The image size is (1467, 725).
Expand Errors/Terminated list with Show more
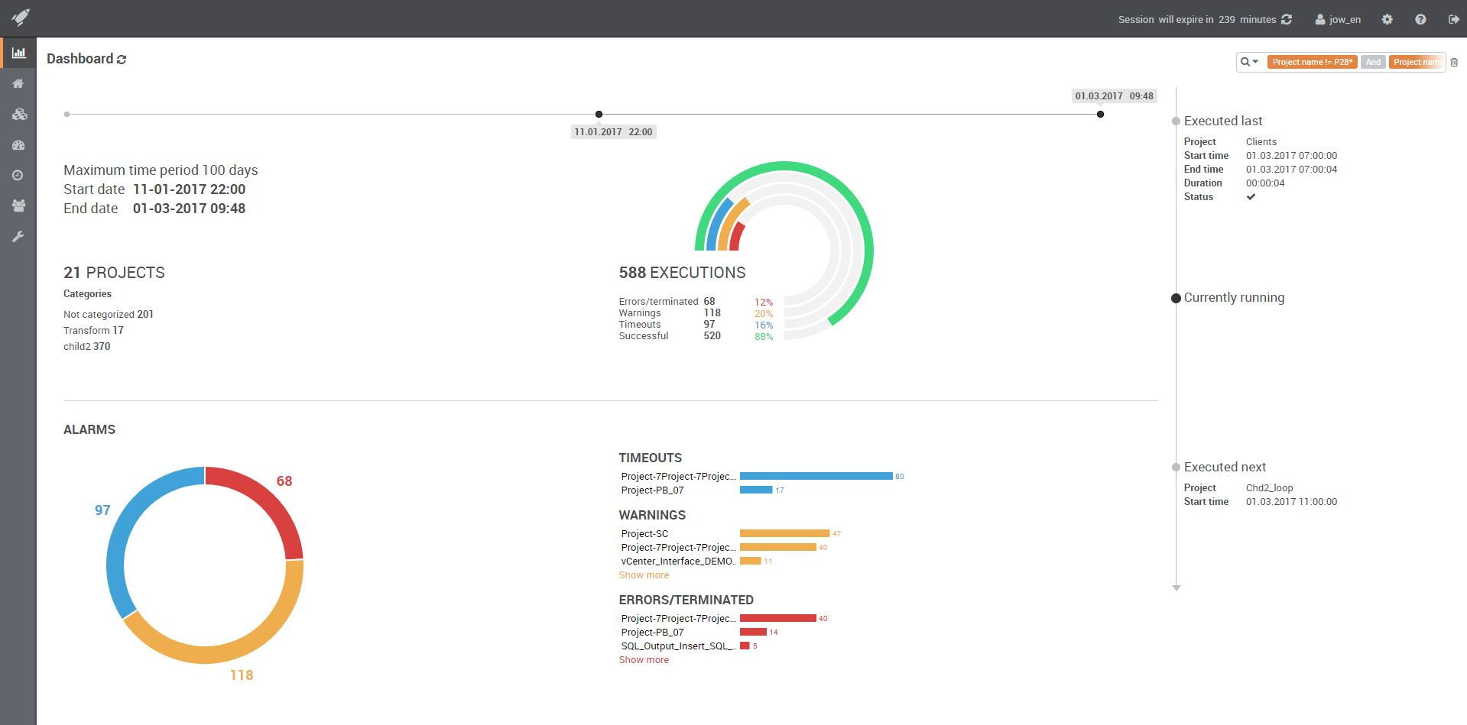pyautogui.click(x=644, y=660)
